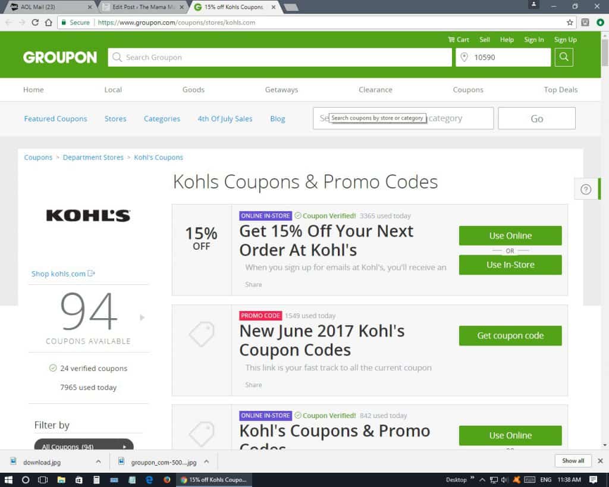Reload the page with the refresh icon

35,22
